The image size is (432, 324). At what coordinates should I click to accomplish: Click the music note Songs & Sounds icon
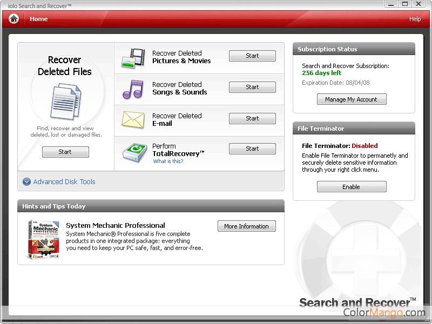click(133, 88)
